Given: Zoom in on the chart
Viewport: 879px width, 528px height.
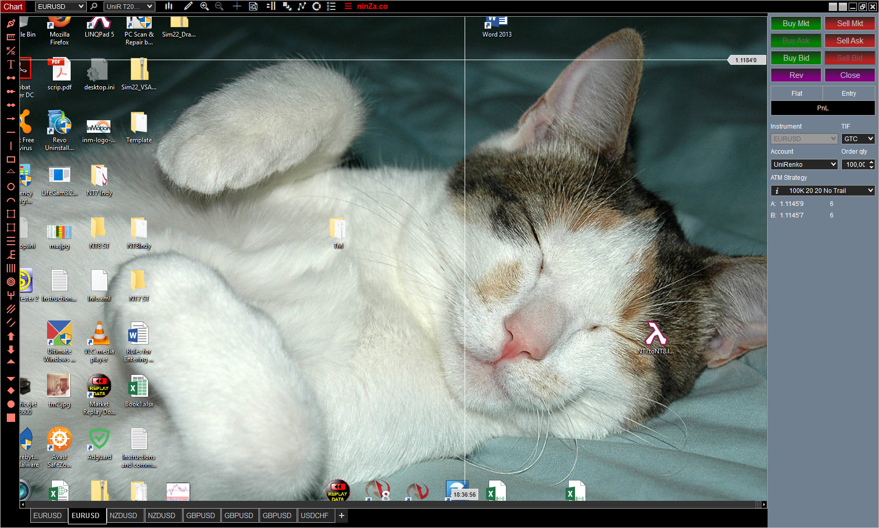Looking at the screenshot, I should point(204,6).
